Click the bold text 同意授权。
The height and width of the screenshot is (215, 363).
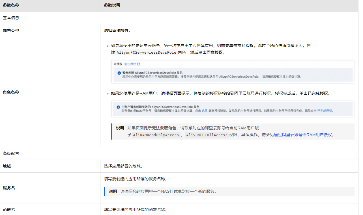216,53
